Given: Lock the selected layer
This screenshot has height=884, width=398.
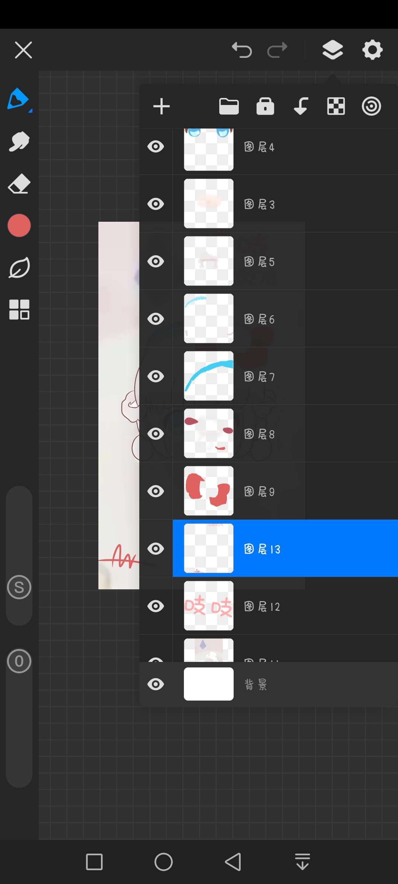Looking at the screenshot, I should coord(265,107).
